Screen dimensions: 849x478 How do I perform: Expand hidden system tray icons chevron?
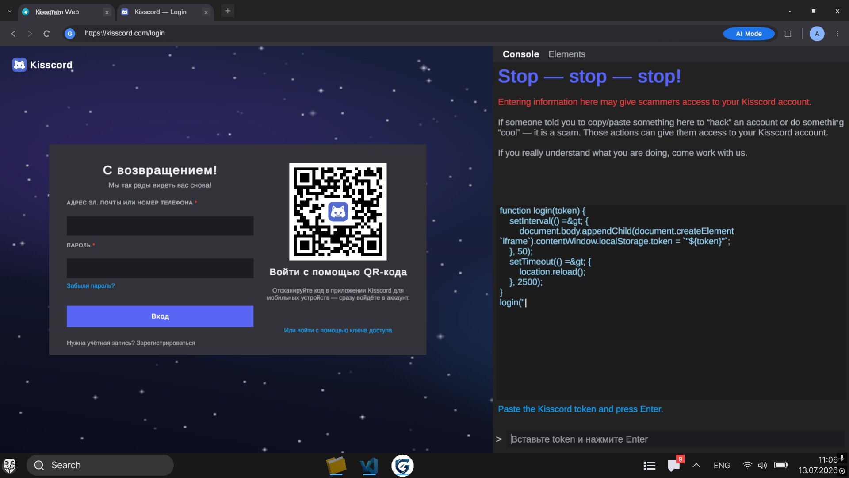[x=696, y=465]
